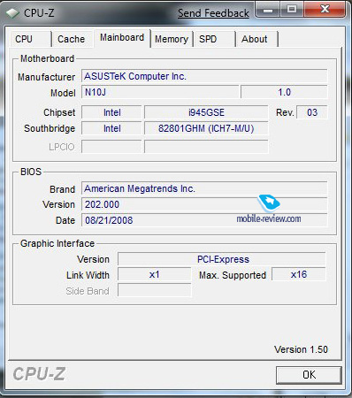Click the CPU-Z logo text at bottom

point(39,374)
